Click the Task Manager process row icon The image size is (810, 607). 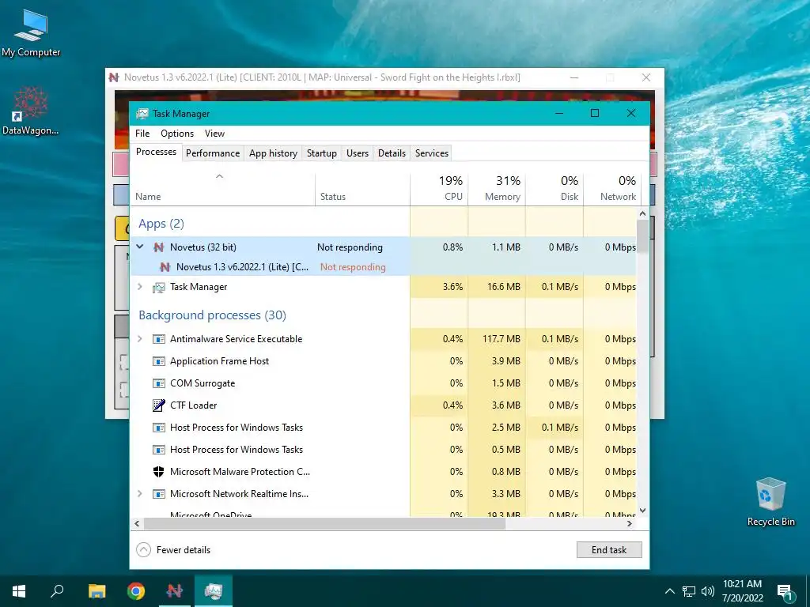point(158,287)
